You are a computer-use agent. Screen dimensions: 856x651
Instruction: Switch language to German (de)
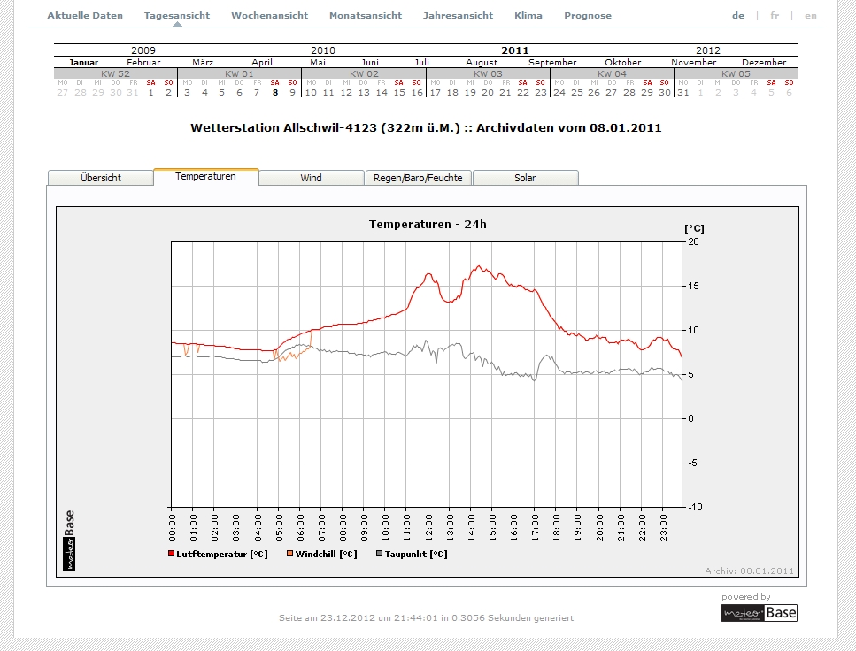[x=738, y=15]
